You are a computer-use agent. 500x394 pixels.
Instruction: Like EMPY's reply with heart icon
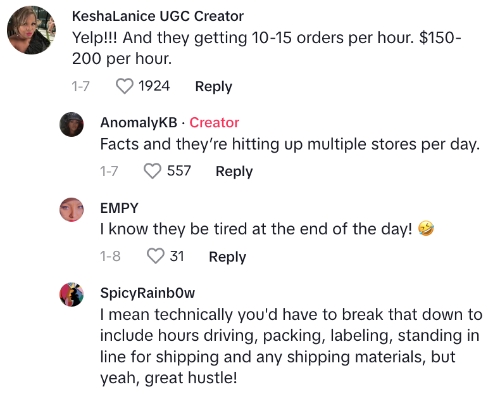point(155,257)
